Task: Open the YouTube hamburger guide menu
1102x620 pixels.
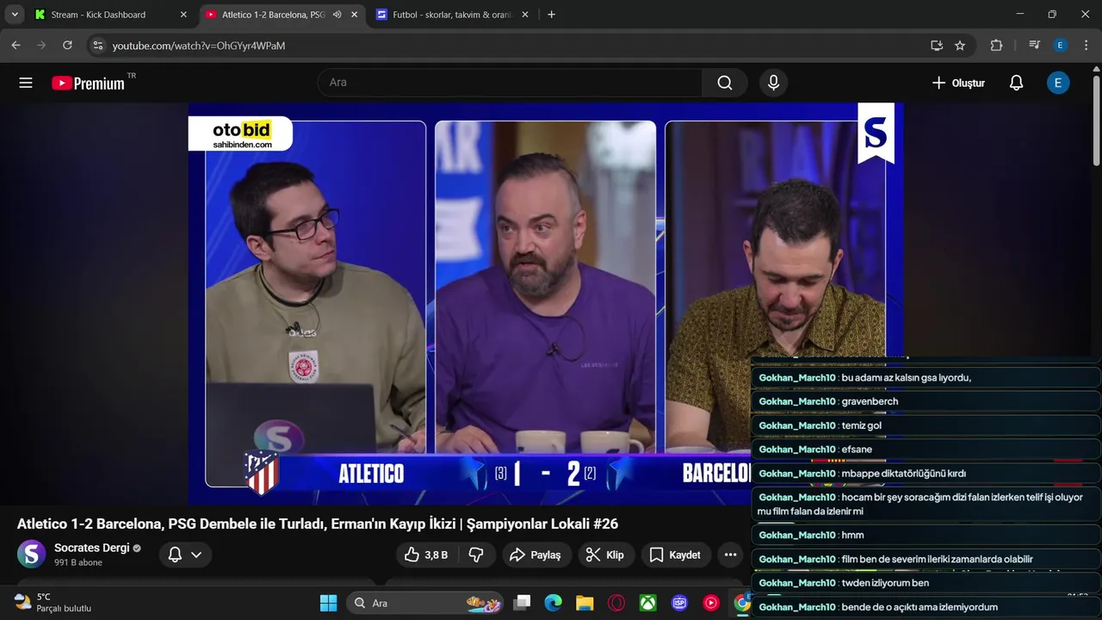Action: click(26, 83)
